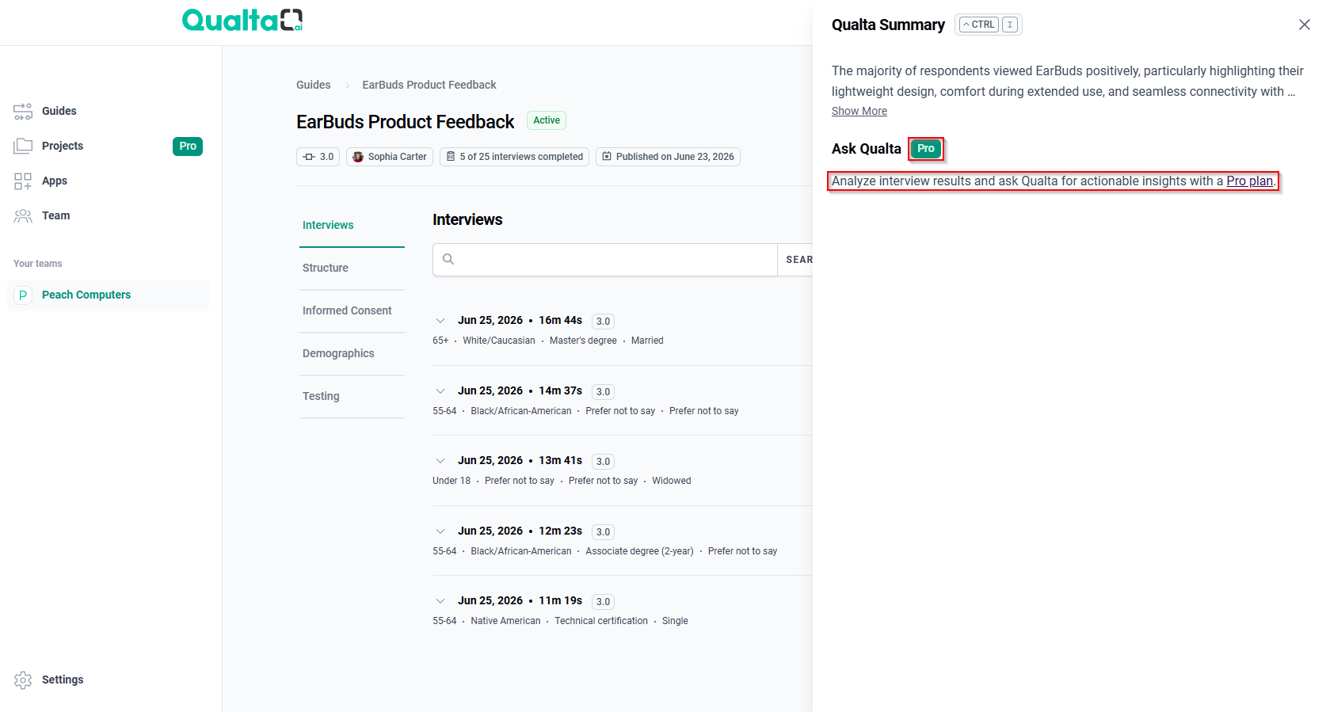Expand the 11m 19s interview
This screenshot has height=712, width=1326.
(x=440, y=601)
